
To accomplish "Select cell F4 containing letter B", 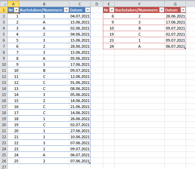I will [139, 28].
